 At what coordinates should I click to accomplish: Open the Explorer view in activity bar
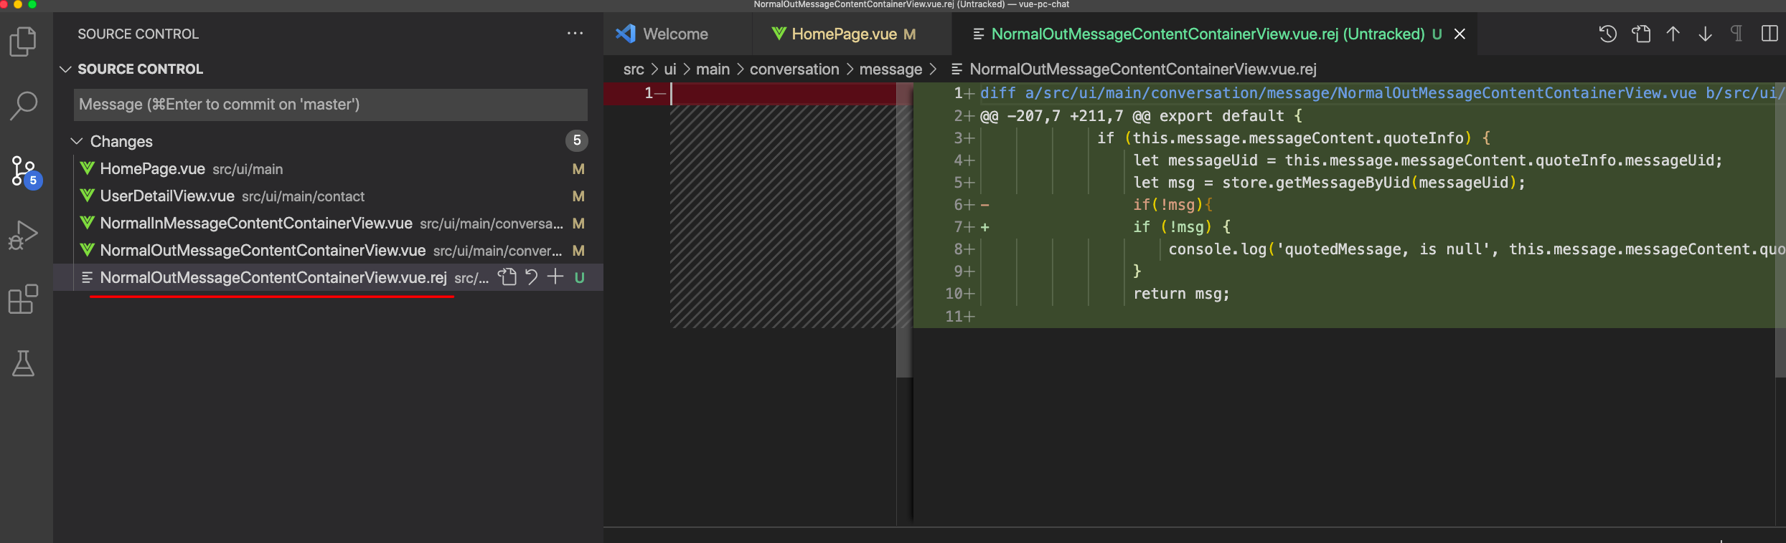[x=23, y=41]
